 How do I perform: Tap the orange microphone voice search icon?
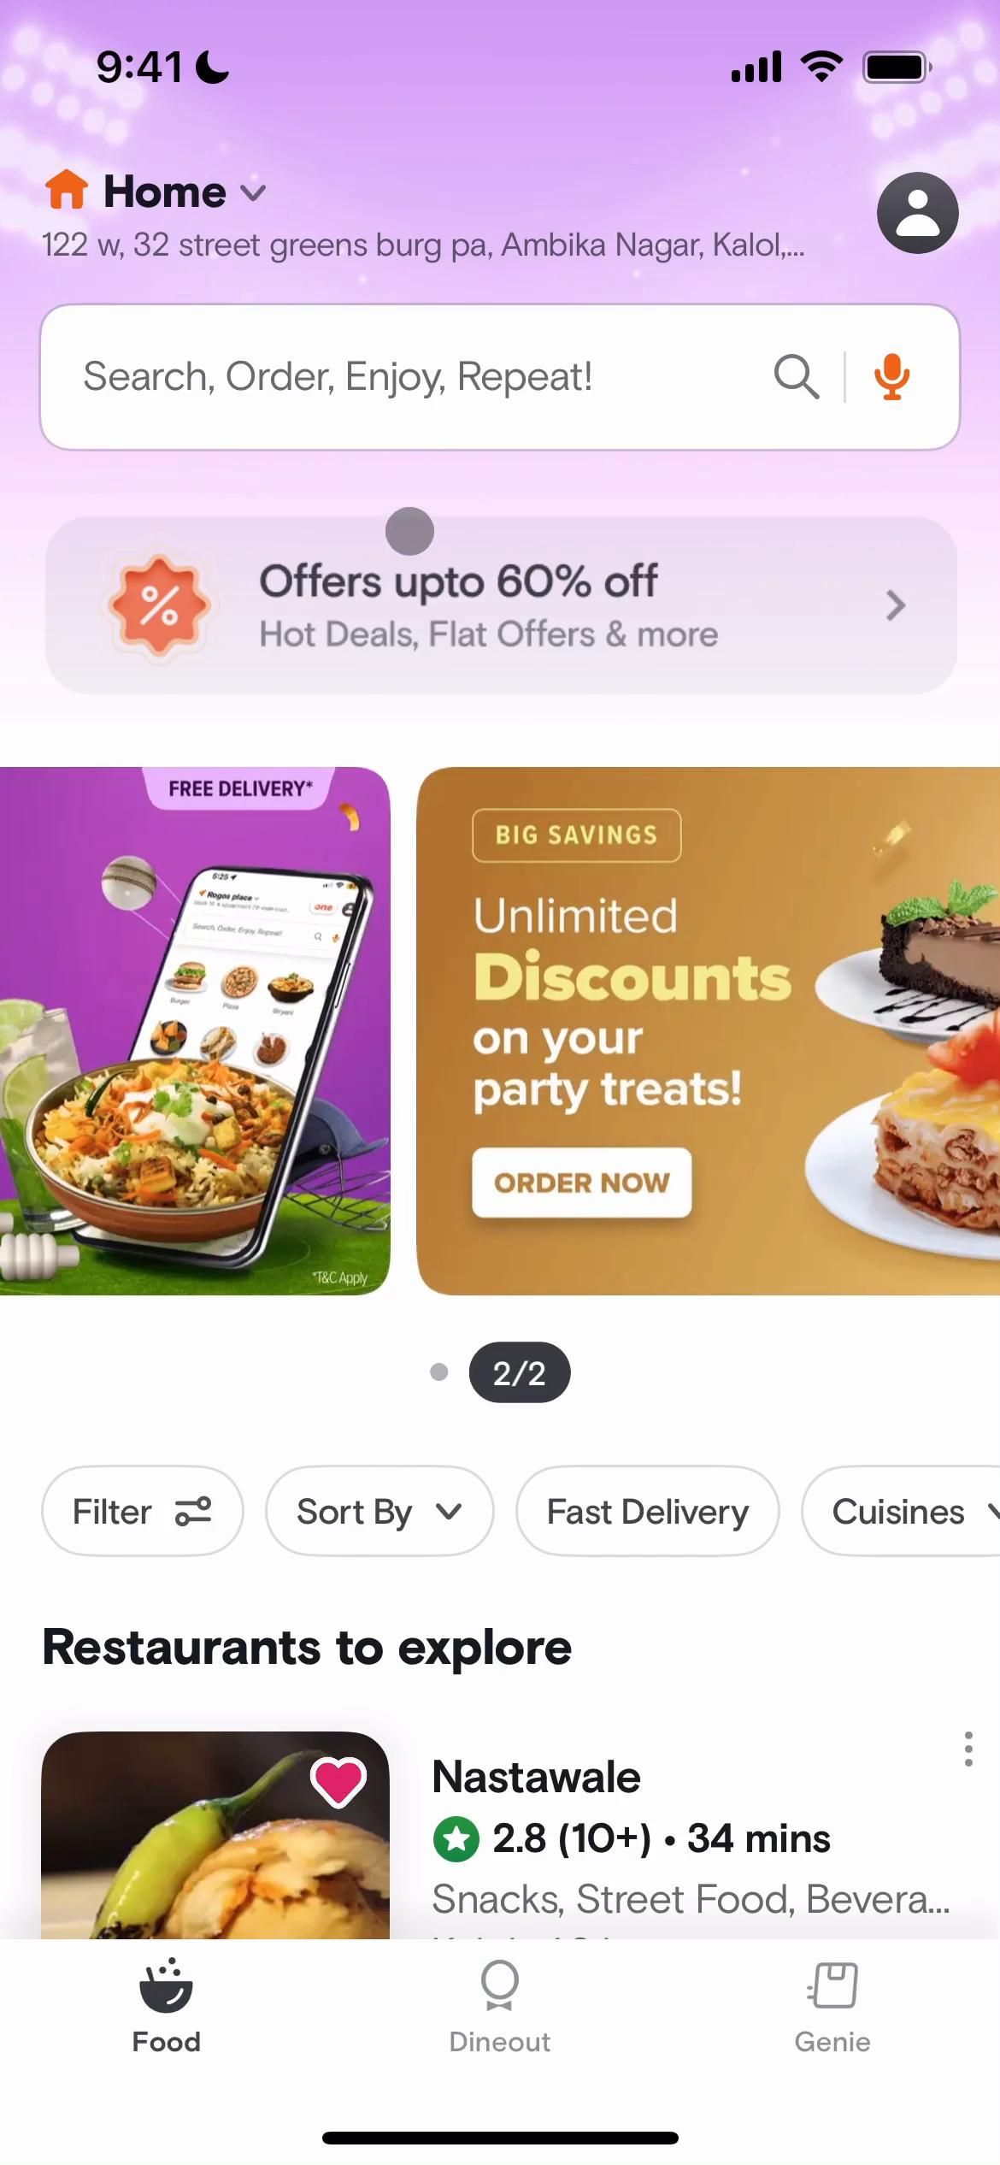coord(891,377)
